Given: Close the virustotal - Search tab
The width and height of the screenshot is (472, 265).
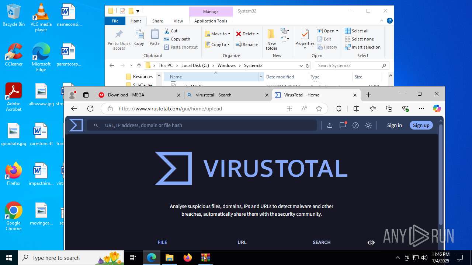Looking at the screenshot, I should (x=267, y=95).
